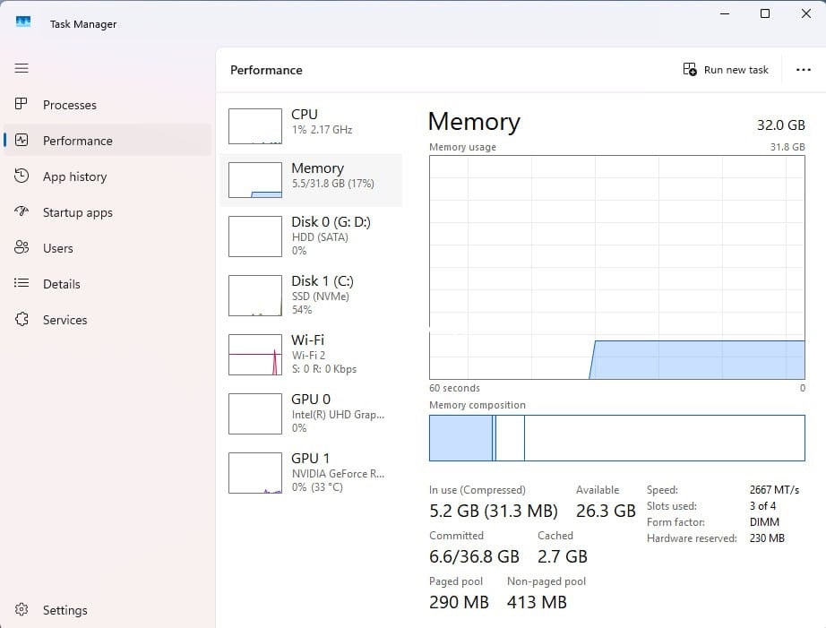Viewport: 826px width, 628px height.
Task: Select the Performance tab in sidebar
Action: click(x=78, y=141)
